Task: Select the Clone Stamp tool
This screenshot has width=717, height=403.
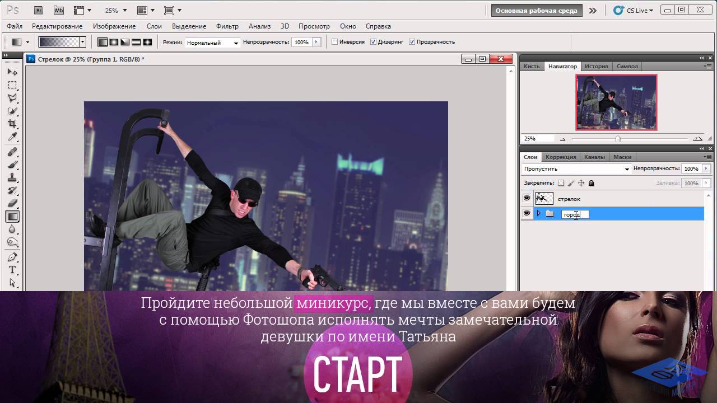Action: click(x=12, y=178)
